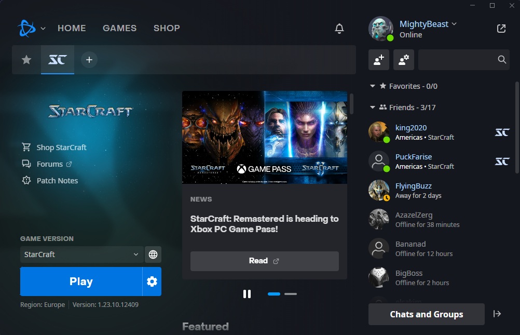
Task: Expand the MightyBeast account dropdown
Action: pos(454,24)
